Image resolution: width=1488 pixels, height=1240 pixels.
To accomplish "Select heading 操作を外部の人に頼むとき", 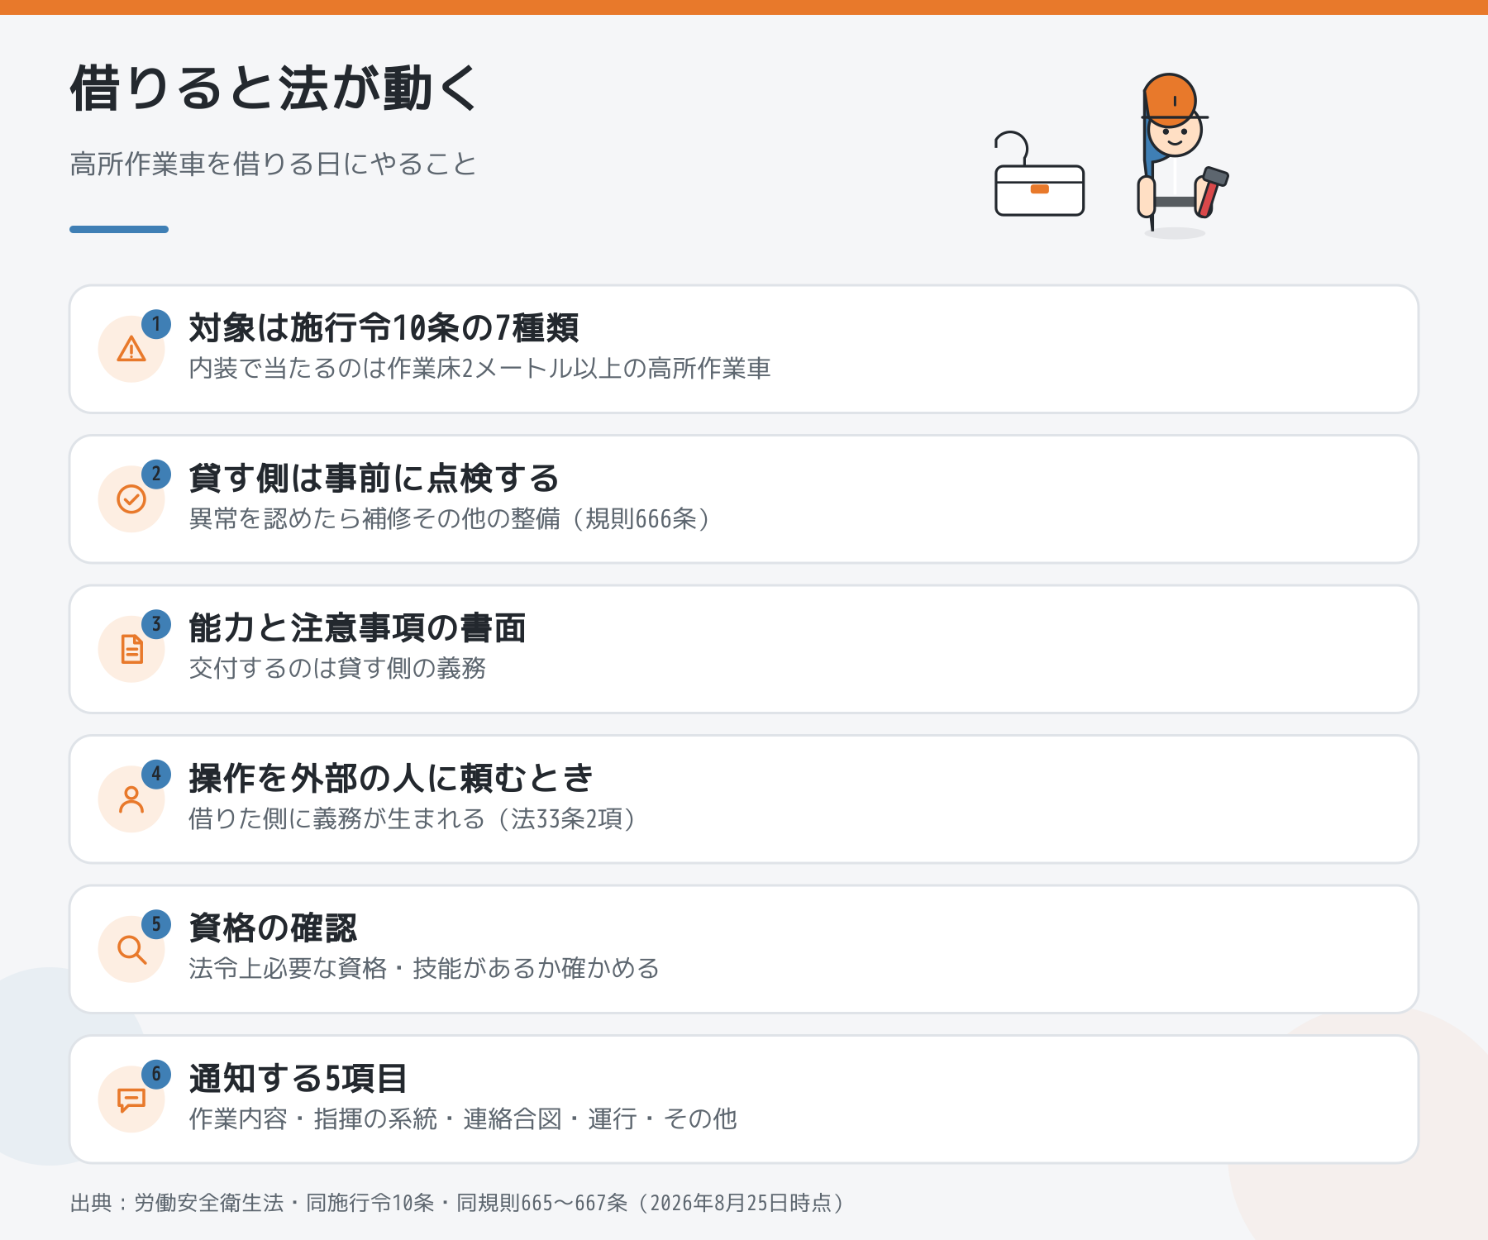I will click(x=391, y=778).
